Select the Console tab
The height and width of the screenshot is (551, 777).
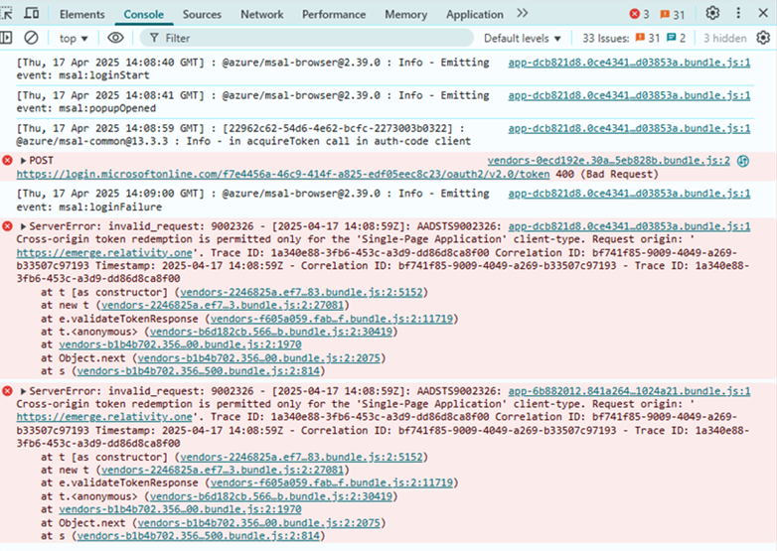144,14
